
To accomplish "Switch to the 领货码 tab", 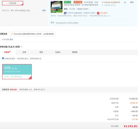I will pos(75,52).
